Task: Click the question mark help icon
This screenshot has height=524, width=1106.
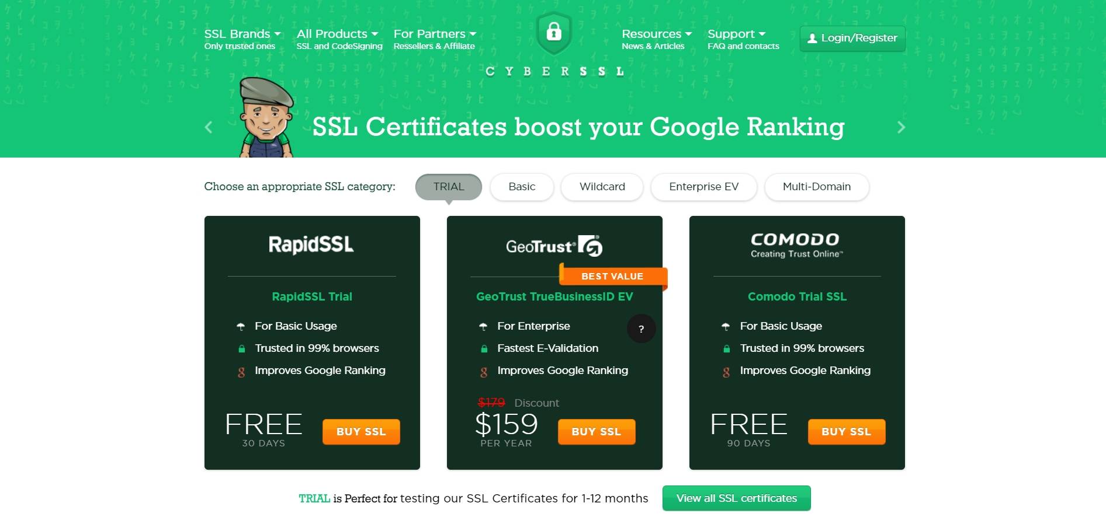Action: (x=641, y=329)
